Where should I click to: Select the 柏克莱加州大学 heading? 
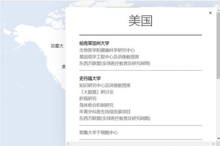94,43
